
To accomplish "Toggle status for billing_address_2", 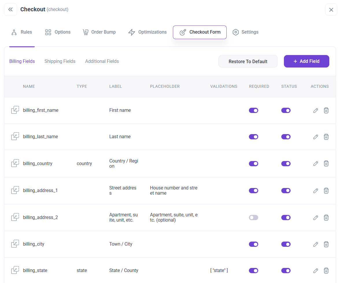I will [286, 218].
